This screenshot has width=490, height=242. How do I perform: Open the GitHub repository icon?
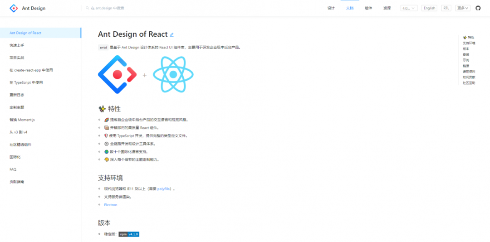click(x=478, y=8)
